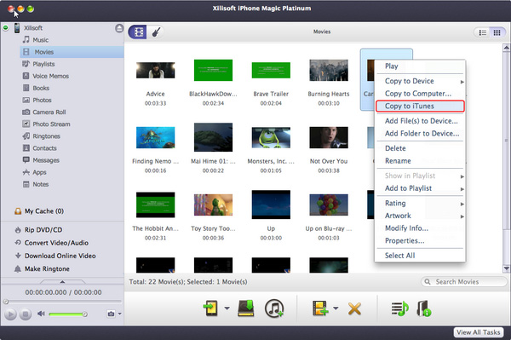Expand Add to Playlist submenu
The height and width of the screenshot is (340, 511).
tap(420, 188)
